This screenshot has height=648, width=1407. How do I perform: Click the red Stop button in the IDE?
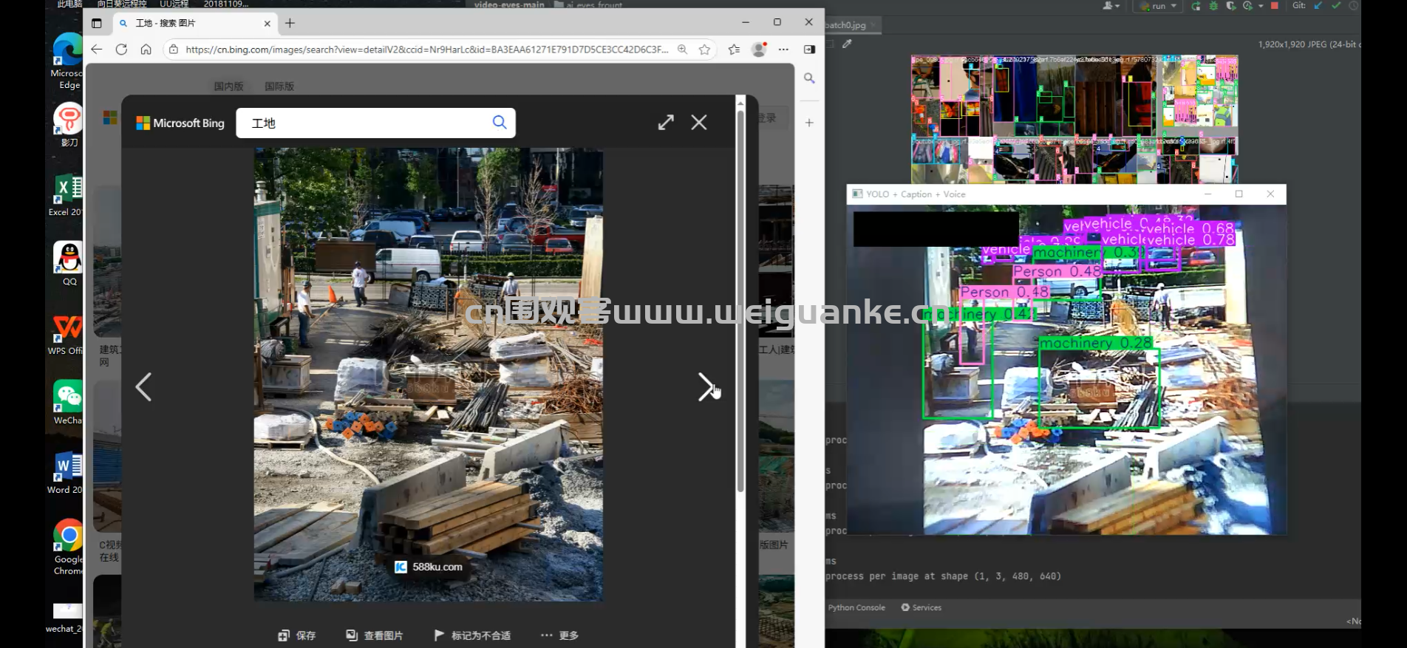click(x=1274, y=6)
